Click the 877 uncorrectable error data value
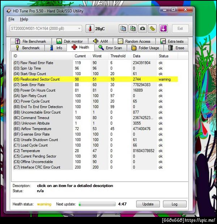 136,112
